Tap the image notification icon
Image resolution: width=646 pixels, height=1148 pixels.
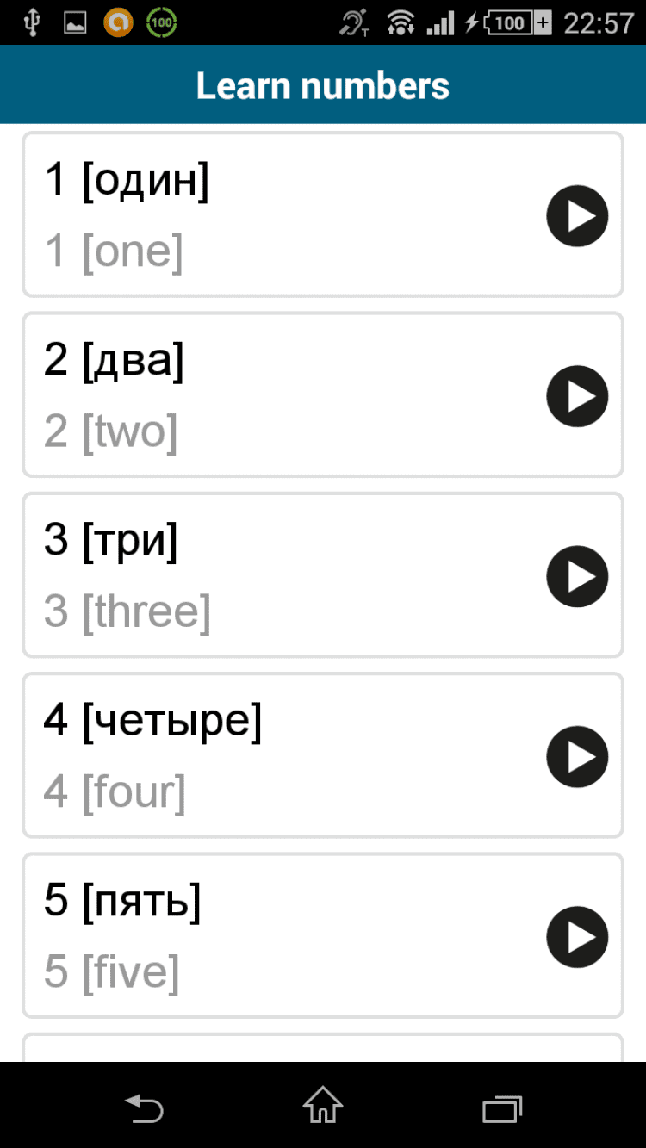75,23
